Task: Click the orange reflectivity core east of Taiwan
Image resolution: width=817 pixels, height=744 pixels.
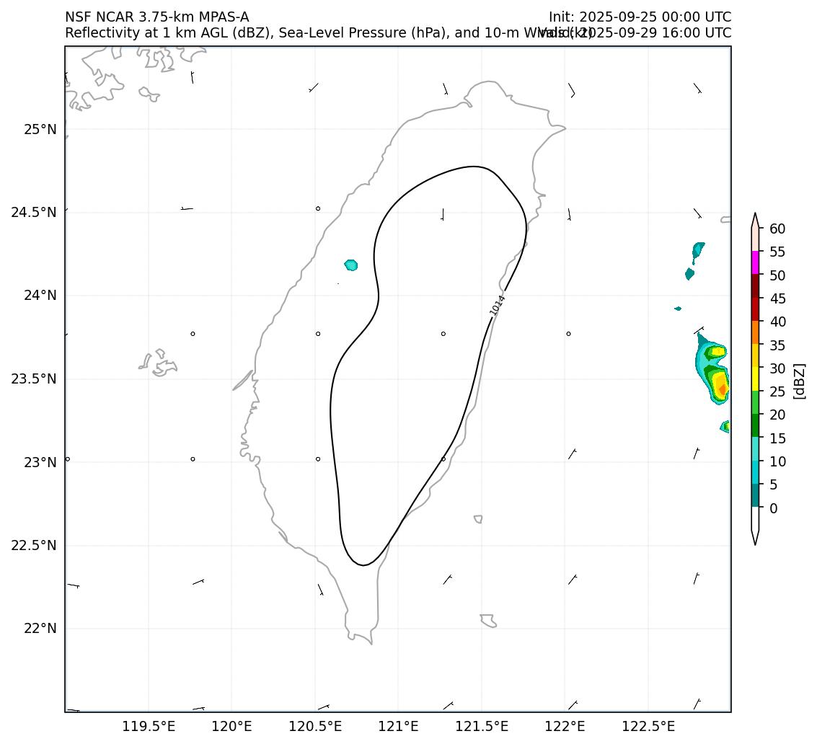Action: (723, 389)
